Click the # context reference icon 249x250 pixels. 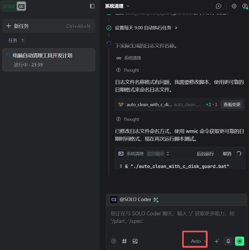point(124,241)
